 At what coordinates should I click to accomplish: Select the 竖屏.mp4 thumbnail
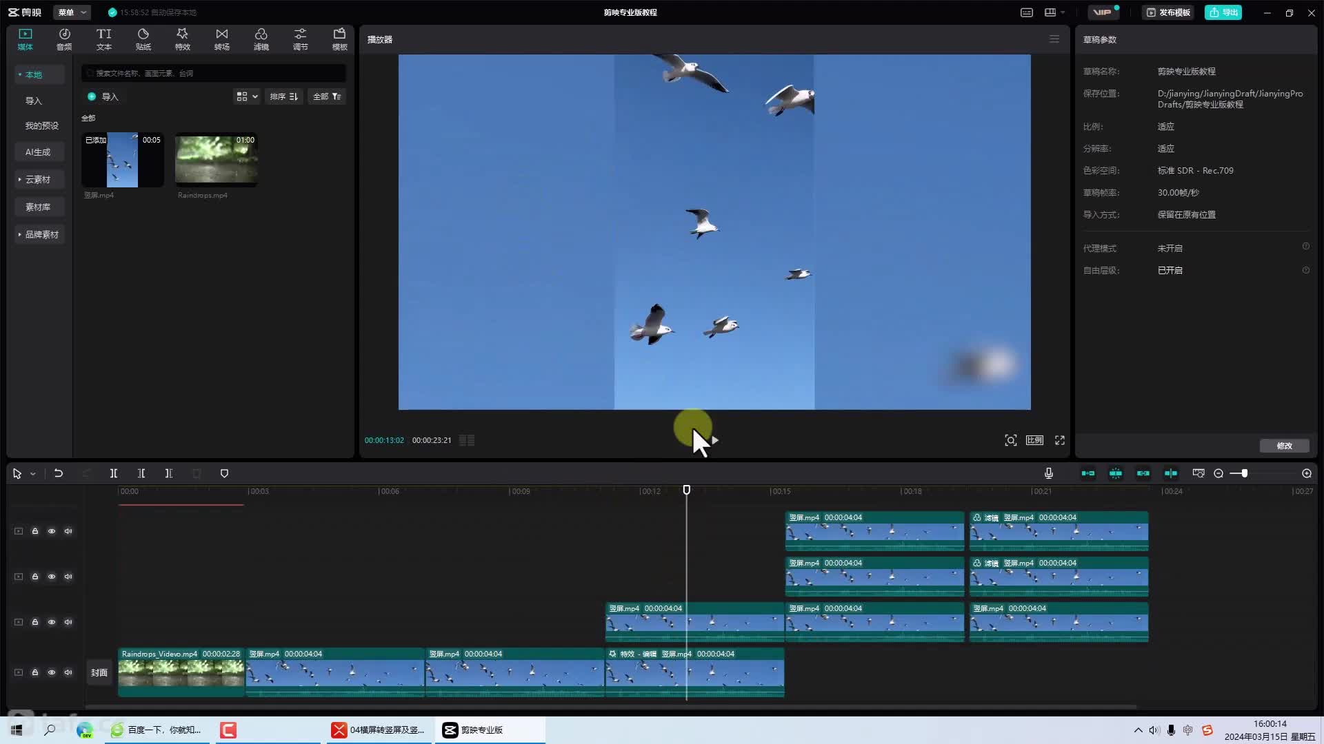click(123, 160)
